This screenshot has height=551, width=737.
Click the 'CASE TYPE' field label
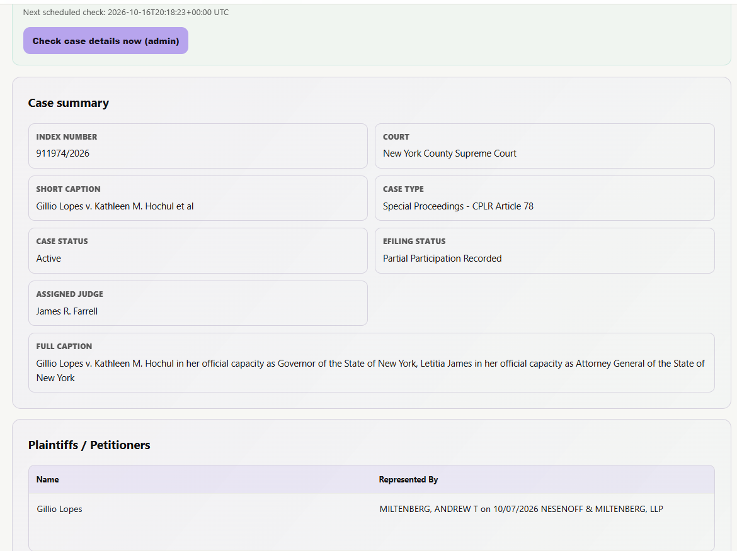click(403, 189)
